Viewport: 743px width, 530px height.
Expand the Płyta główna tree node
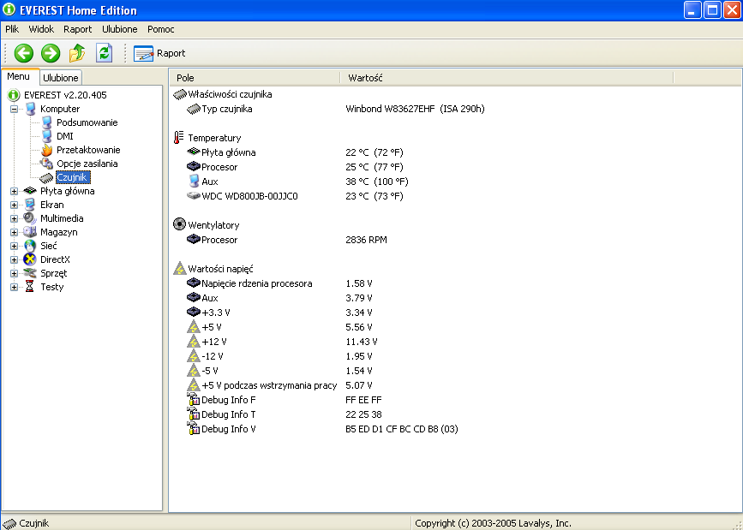15,191
